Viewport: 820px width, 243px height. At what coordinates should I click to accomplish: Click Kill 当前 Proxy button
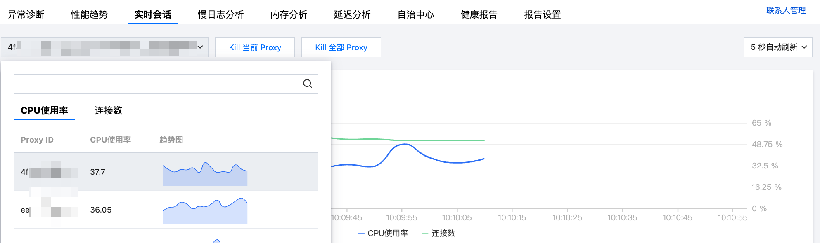255,47
